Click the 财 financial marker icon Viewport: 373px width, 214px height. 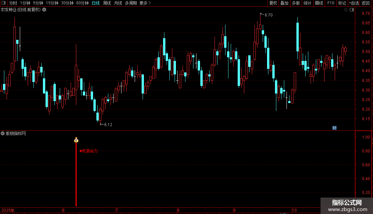coord(334,128)
